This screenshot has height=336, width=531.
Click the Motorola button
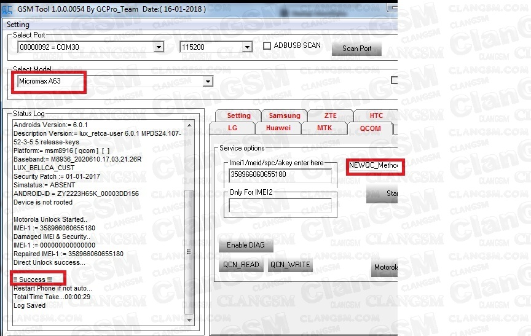tap(385, 268)
